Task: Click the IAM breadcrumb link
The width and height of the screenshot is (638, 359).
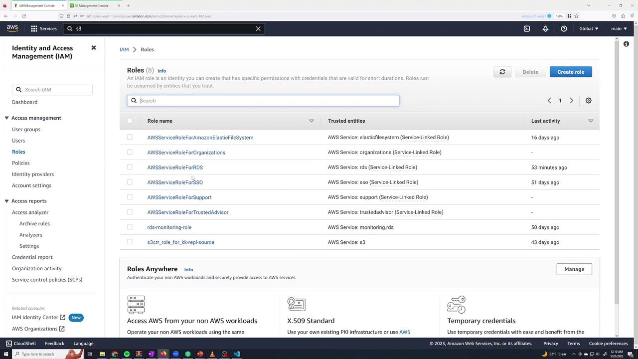Action: tap(124, 49)
